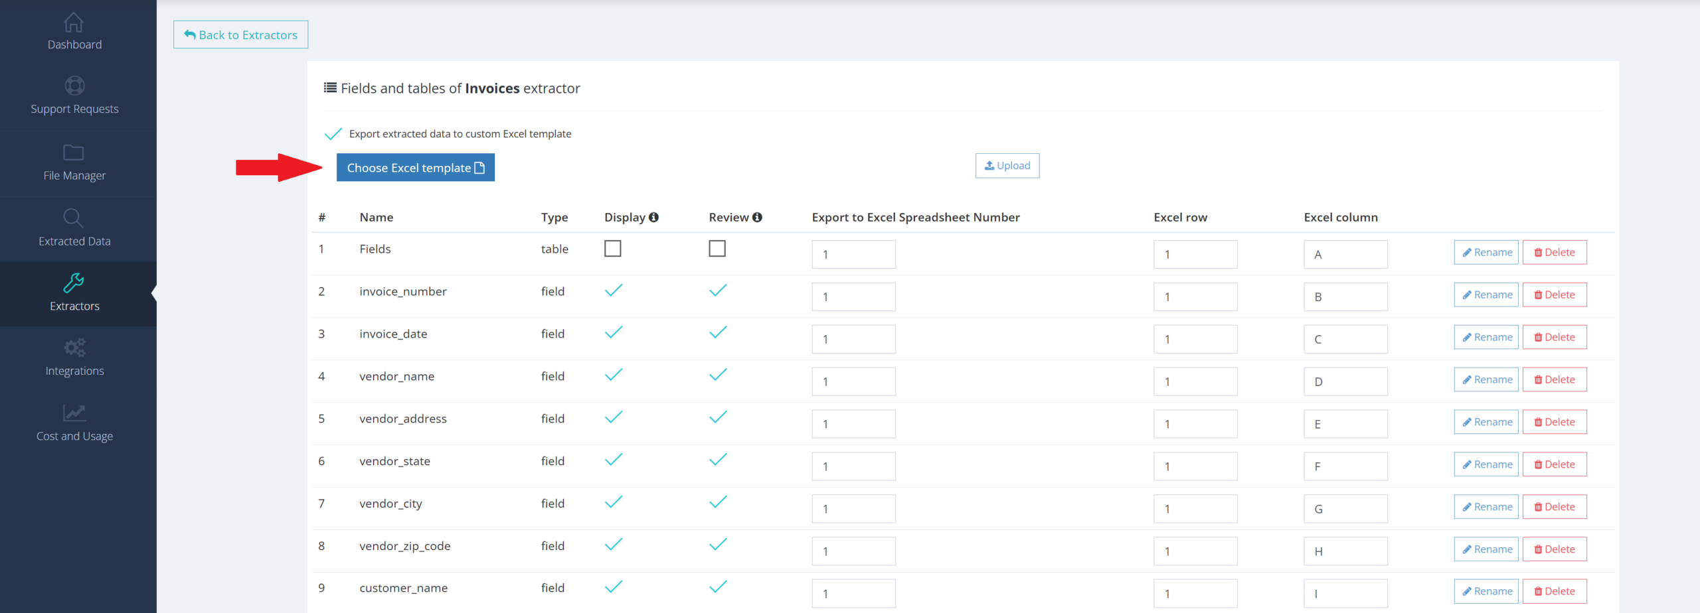Open Support Requests lifebuoy icon

74,86
